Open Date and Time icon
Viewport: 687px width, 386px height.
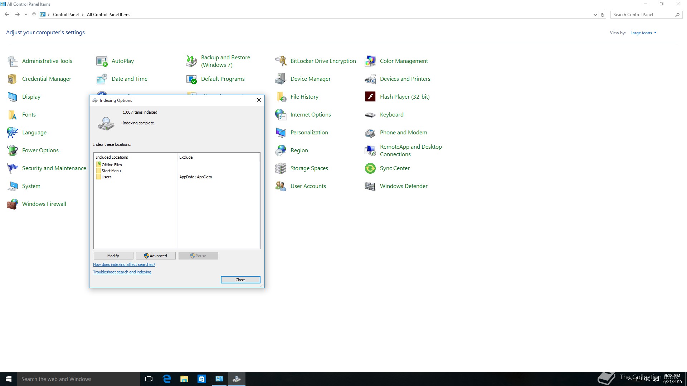[x=102, y=79]
